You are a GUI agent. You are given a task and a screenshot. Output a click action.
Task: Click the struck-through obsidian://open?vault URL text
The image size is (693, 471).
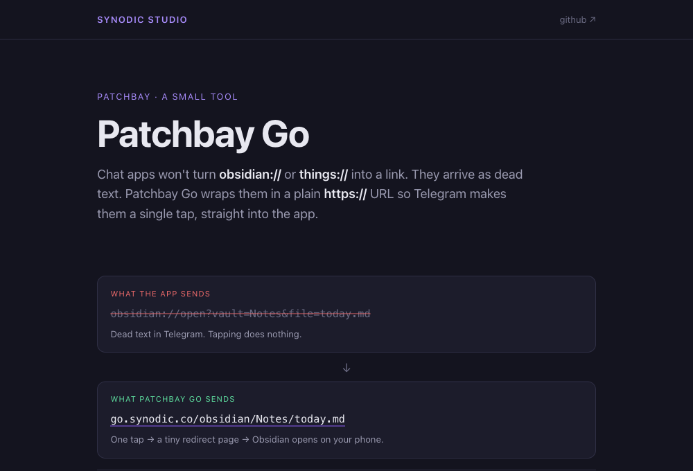tap(240, 314)
